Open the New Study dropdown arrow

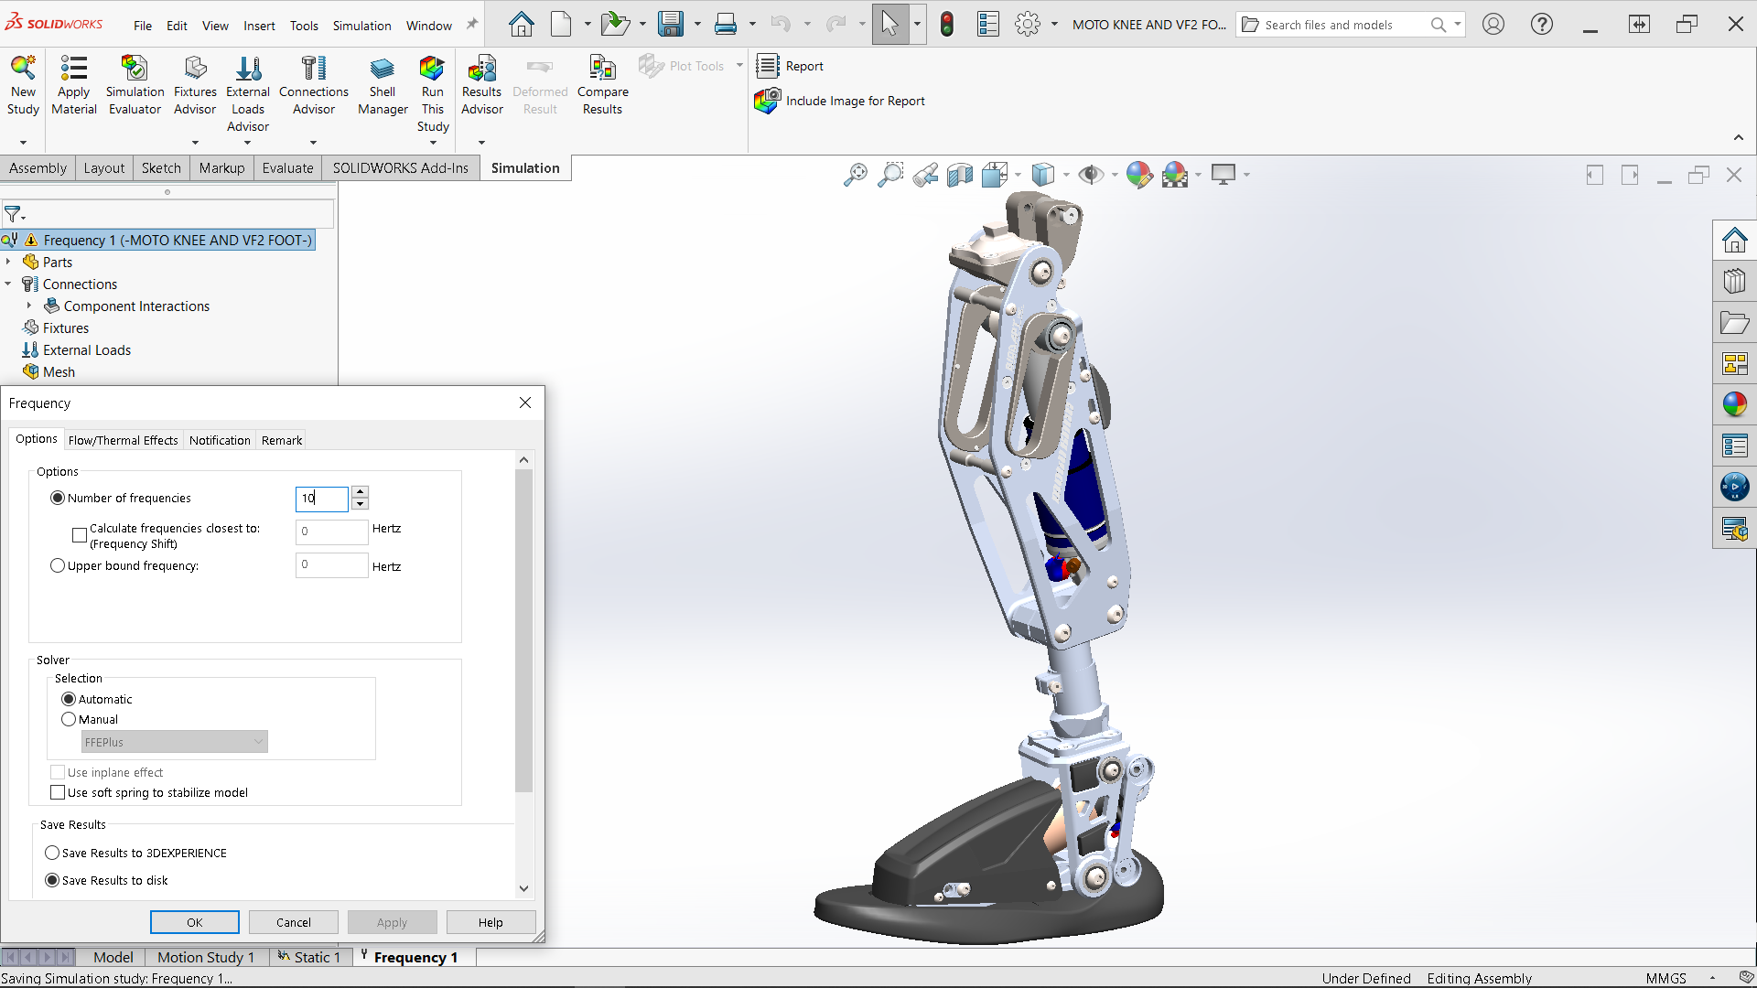point(23,143)
